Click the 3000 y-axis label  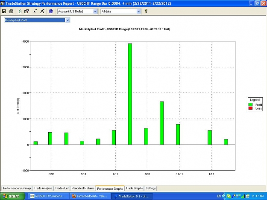point(26,67)
